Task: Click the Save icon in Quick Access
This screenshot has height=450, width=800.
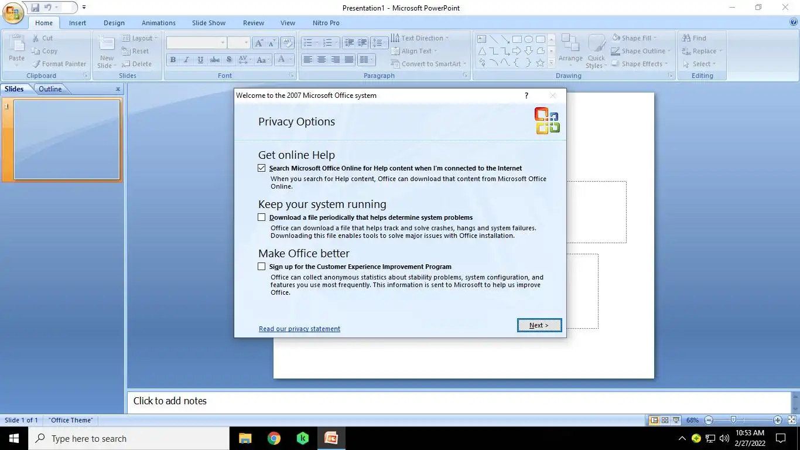Action: pyautogui.click(x=35, y=8)
